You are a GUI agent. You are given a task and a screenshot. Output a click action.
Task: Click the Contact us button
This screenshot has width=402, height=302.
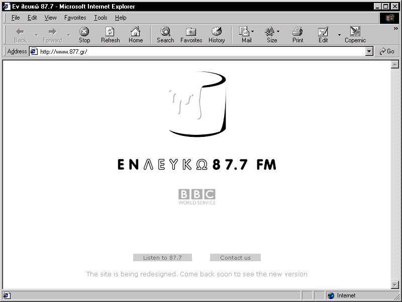(x=235, y=258)
